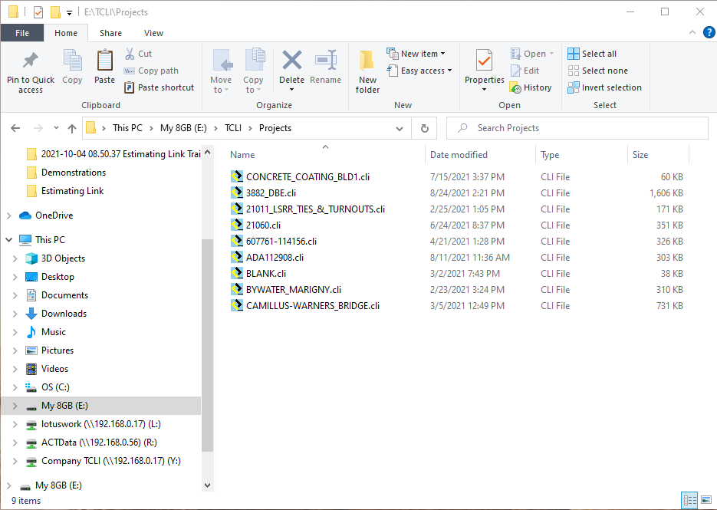The height and width of the screenshot is (510, 717).
Task: Collapse This PC tree node
Action: click(x=9, y=240)
